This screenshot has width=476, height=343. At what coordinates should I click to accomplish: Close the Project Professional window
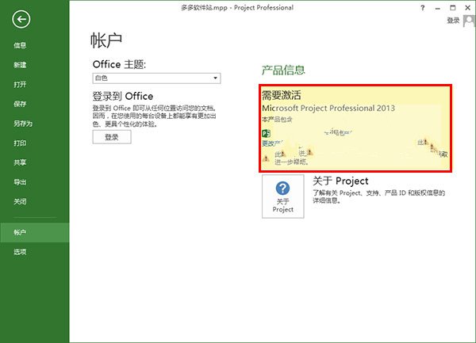tap(468, 8)
